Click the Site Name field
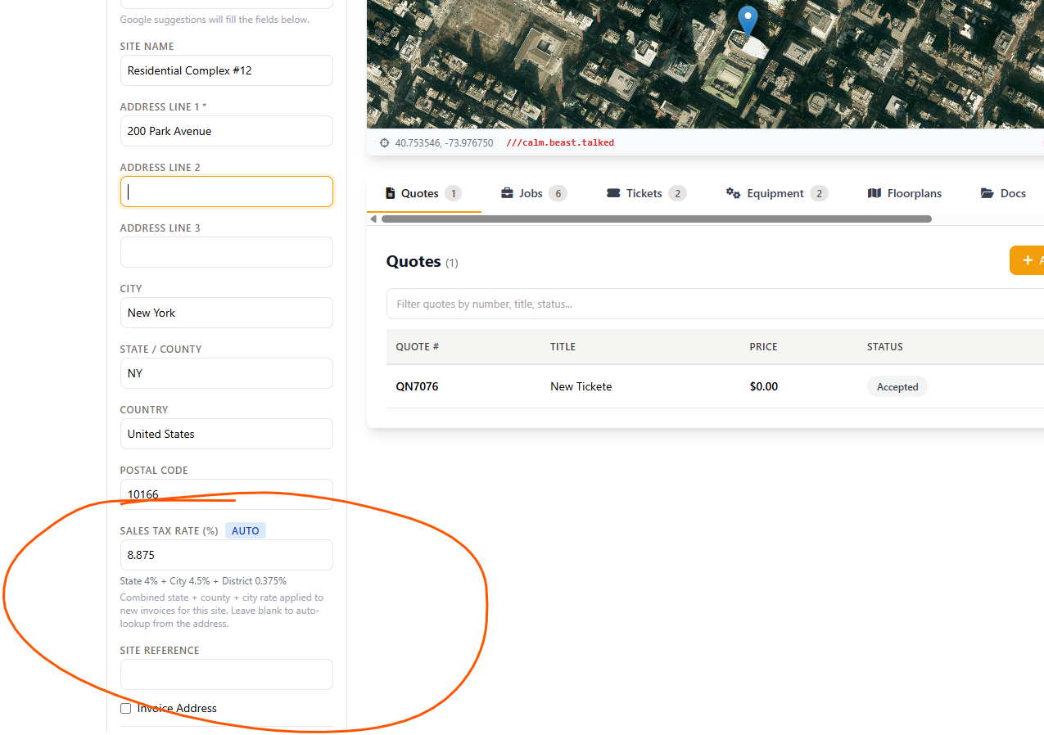1044x735 pixels. coord(227,70)
